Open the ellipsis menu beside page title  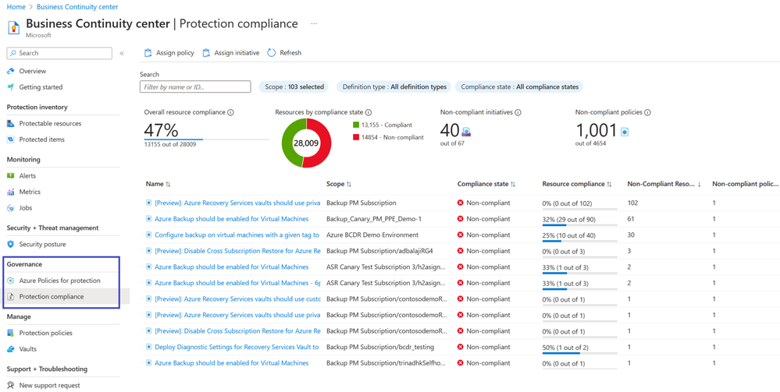pyautogui.click(x=314, y=23)
